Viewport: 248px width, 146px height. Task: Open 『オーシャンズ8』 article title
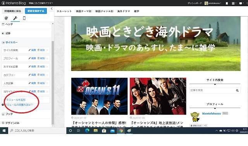157,125
